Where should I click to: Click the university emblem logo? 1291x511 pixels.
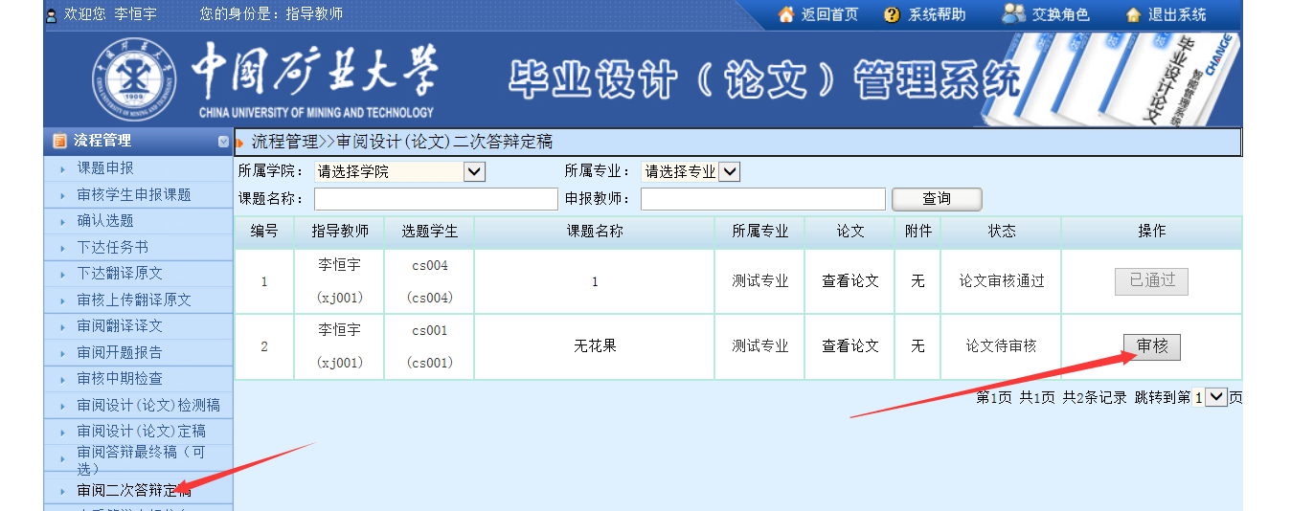(x=135, y=81)
